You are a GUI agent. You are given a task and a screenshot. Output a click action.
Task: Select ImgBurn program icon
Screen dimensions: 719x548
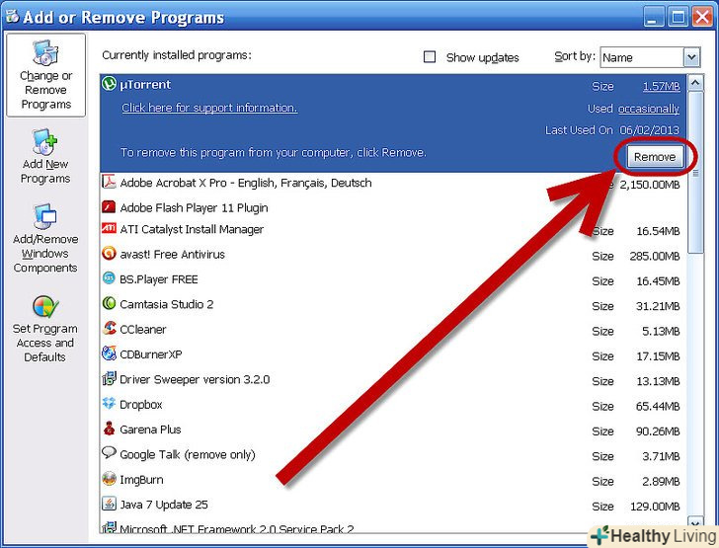[109, 478]
